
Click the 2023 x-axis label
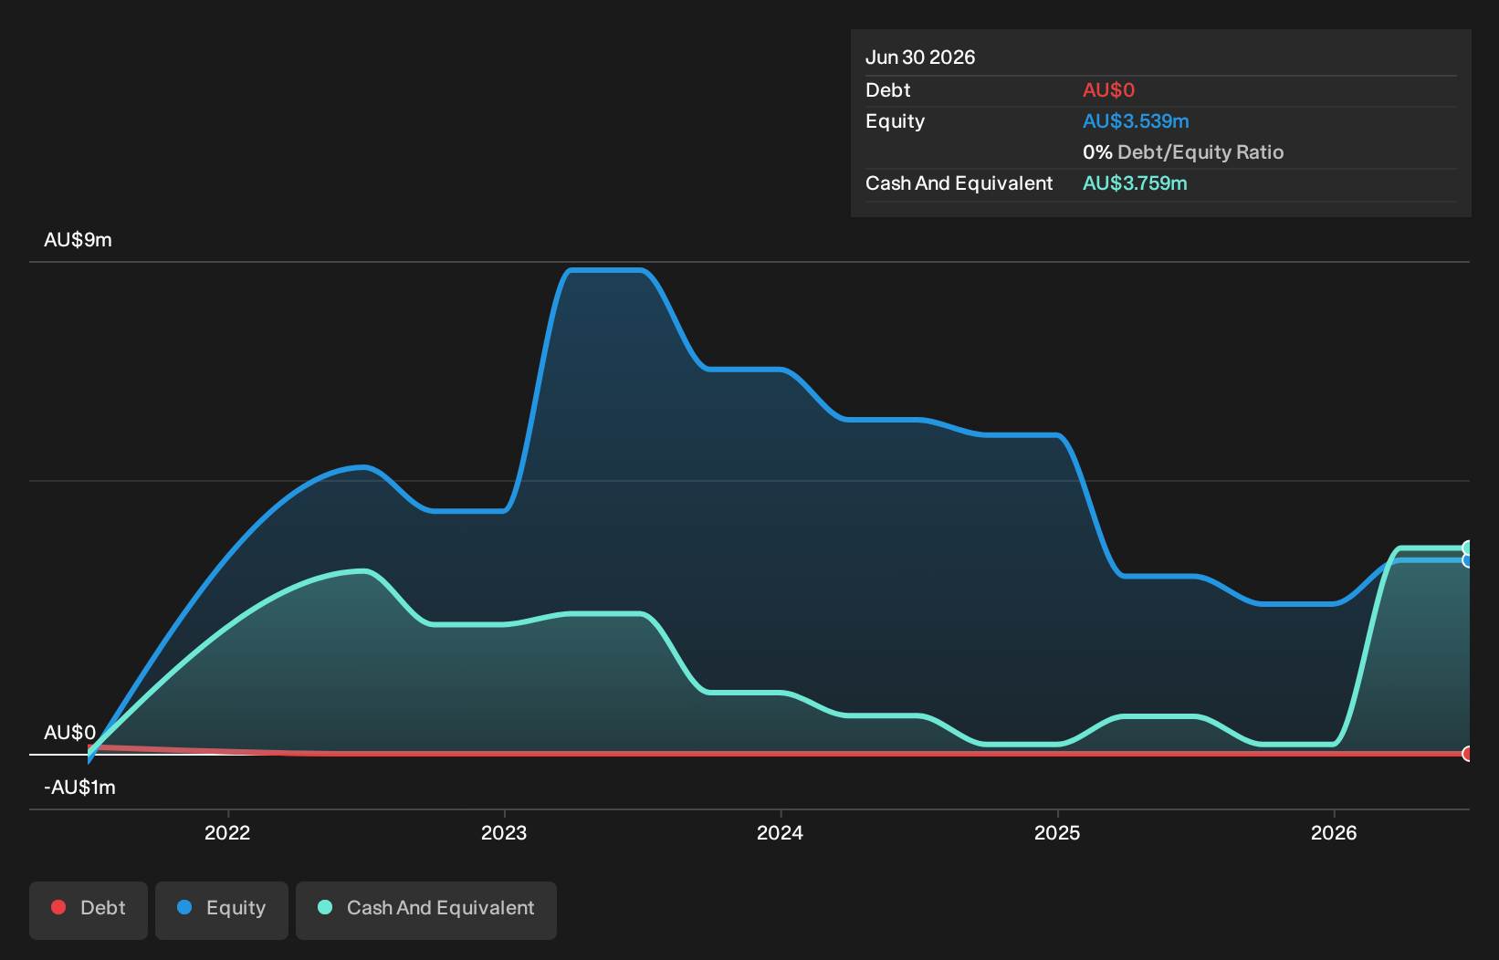click(x=504, y=832)
